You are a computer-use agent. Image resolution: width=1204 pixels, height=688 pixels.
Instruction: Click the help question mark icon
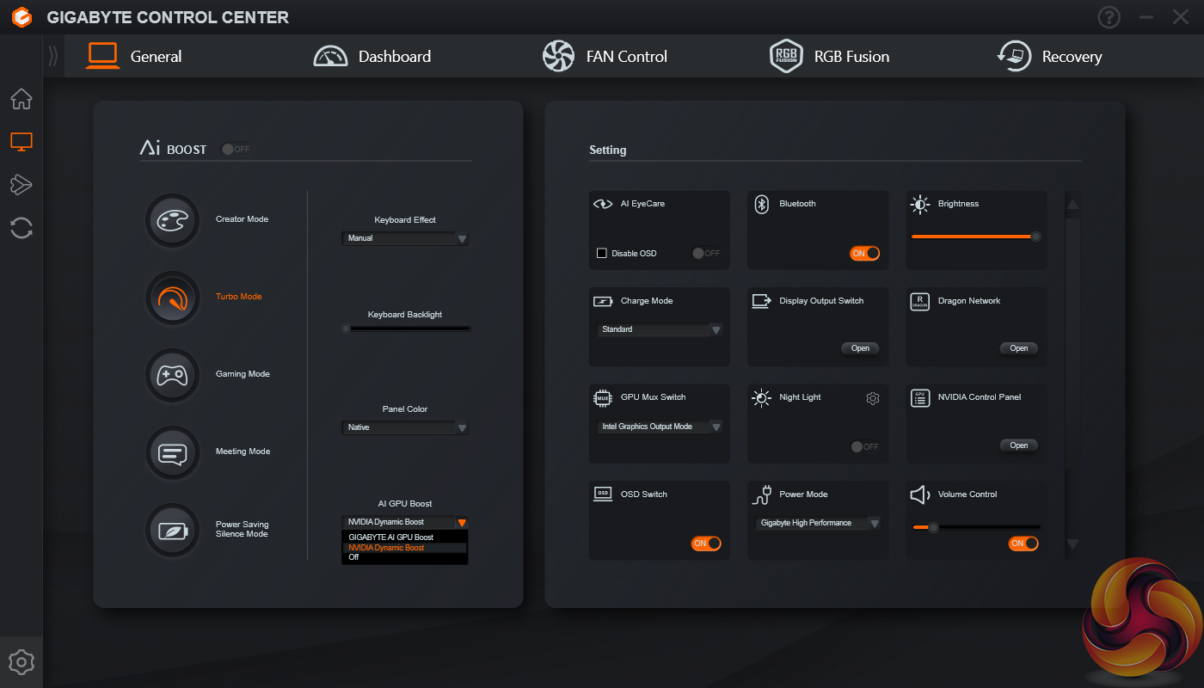(x=1109, y=17)
